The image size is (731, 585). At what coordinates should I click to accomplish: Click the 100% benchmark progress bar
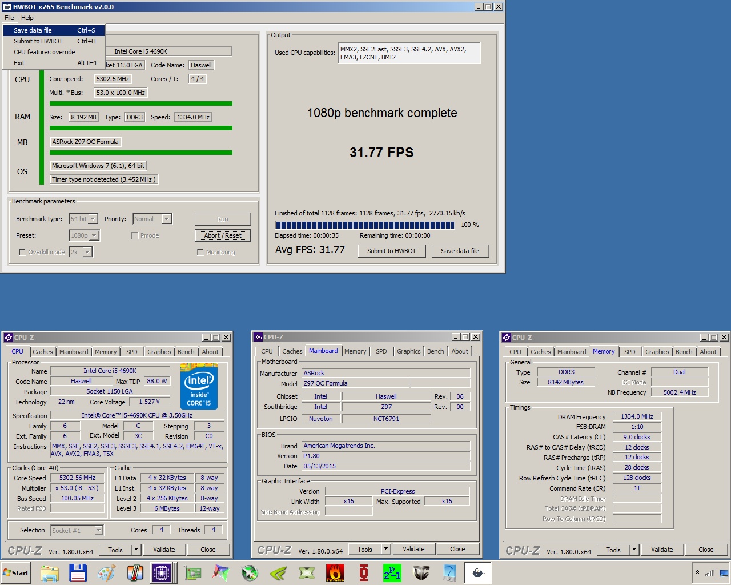tap(365, 225)
